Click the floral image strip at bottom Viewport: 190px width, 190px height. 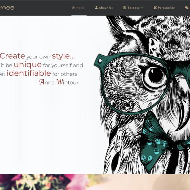click(x=95, y=182)
